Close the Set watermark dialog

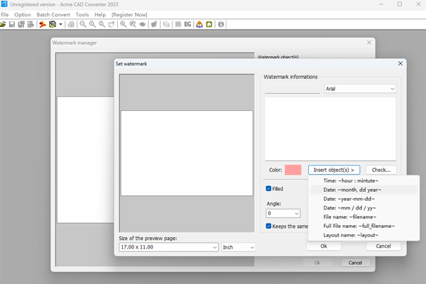click(x=400, y=63)
